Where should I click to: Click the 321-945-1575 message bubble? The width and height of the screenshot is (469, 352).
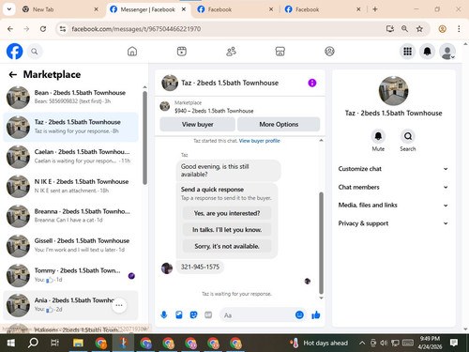tap(200, 267)
